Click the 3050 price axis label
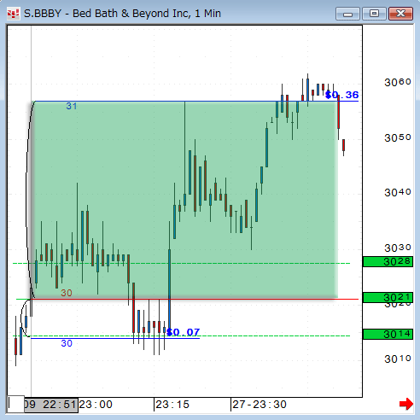Screen dimensions: 420x420 click(398, 138)
